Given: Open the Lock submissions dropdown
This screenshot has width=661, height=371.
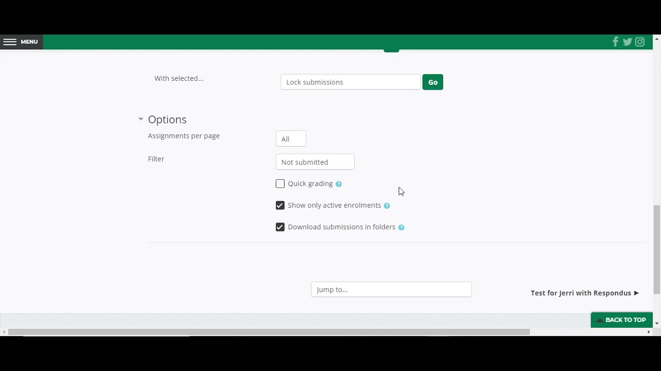Looking at the screenshot, I should tap(351, 82).
